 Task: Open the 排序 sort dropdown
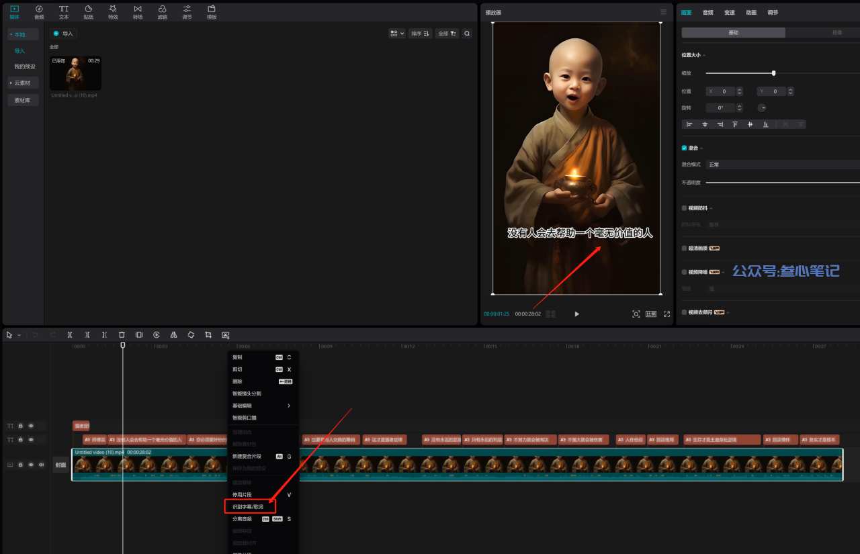[x=420, y=33]
